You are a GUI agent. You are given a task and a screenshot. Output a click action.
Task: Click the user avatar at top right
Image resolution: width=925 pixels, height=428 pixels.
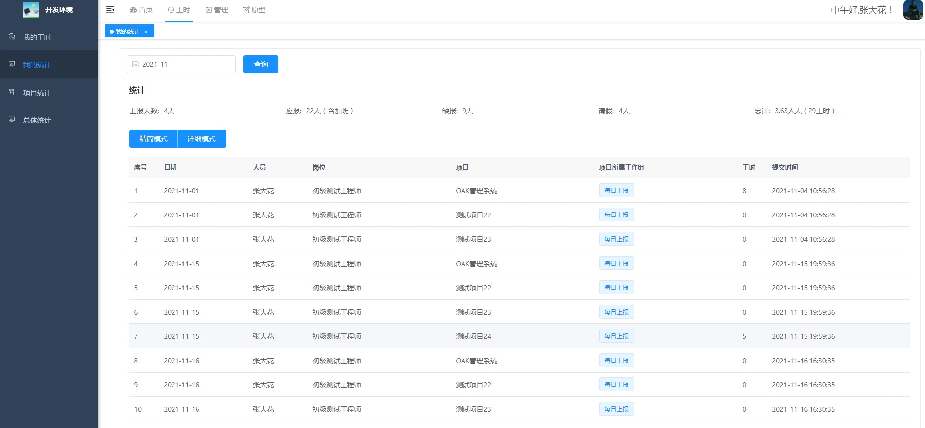pyautogui.click(x=913, y=10)
